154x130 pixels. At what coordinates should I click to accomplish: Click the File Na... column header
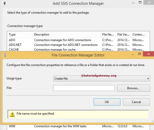coord(108,35)
